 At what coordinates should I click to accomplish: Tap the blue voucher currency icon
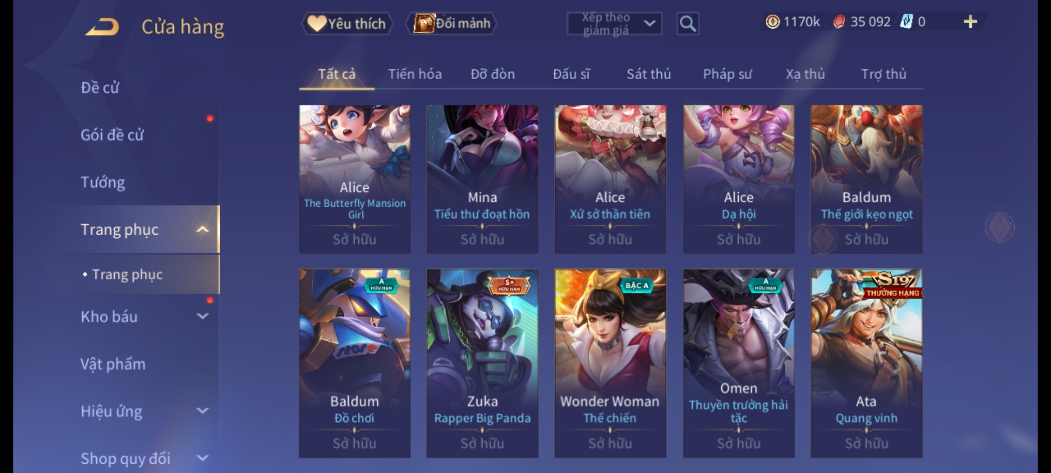pos(906,21)
